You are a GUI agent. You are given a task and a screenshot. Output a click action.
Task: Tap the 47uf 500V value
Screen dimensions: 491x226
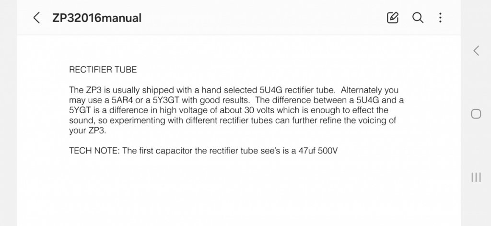(x=318, y=151)
